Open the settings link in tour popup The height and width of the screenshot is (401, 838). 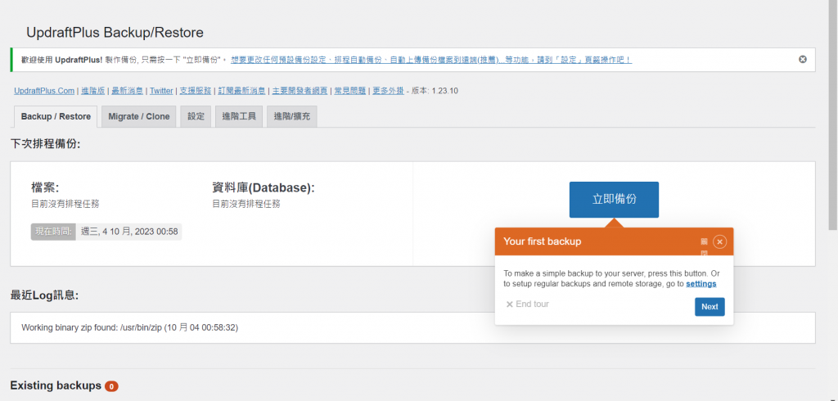point(701,284)
